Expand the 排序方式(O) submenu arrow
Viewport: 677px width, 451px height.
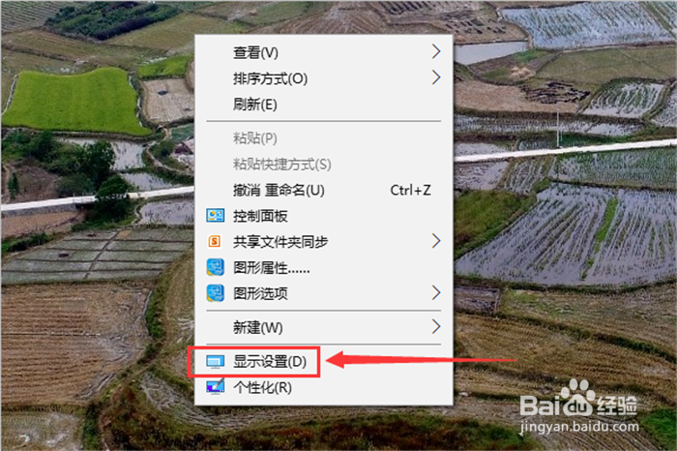click(x=436, y=77)
